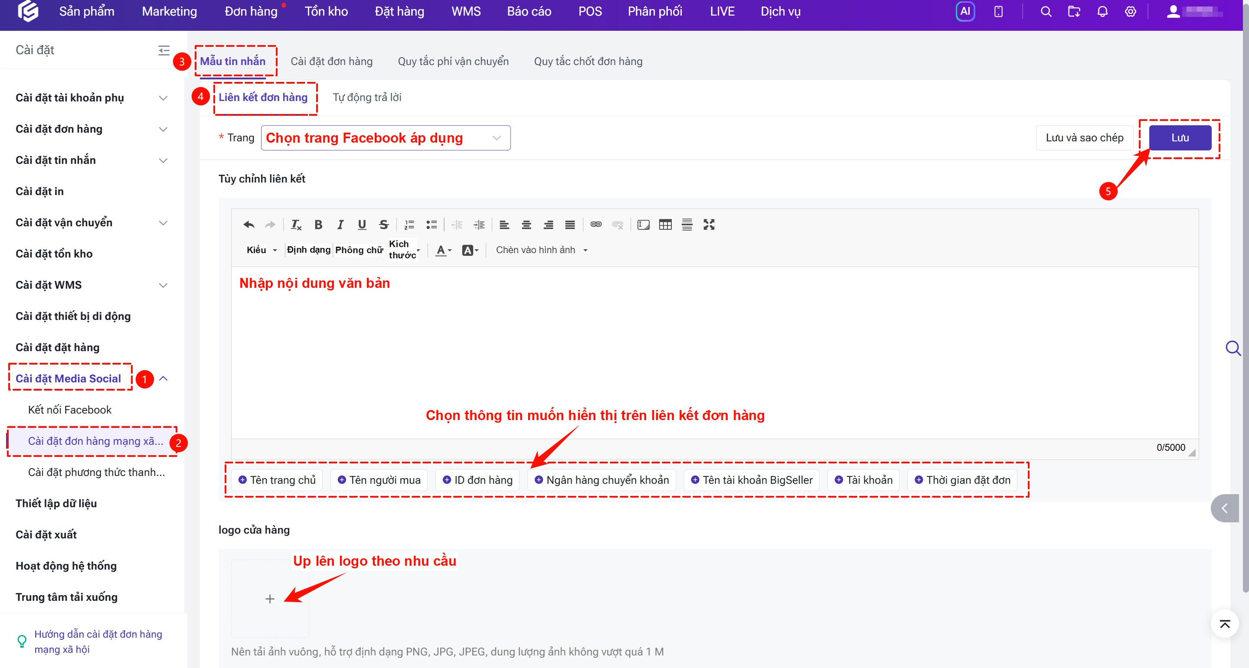Image resolution: width=1249 pixels, height=668 pixels.
Task: Expand Cài đặt vận chuyển section
Action: tap(92, 222)
